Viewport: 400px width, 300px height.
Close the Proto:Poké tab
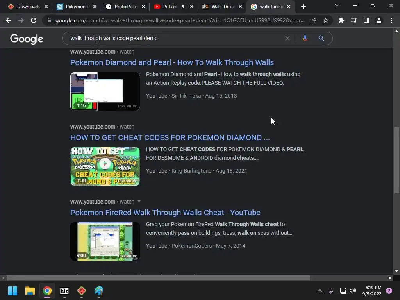click(143, 7)
